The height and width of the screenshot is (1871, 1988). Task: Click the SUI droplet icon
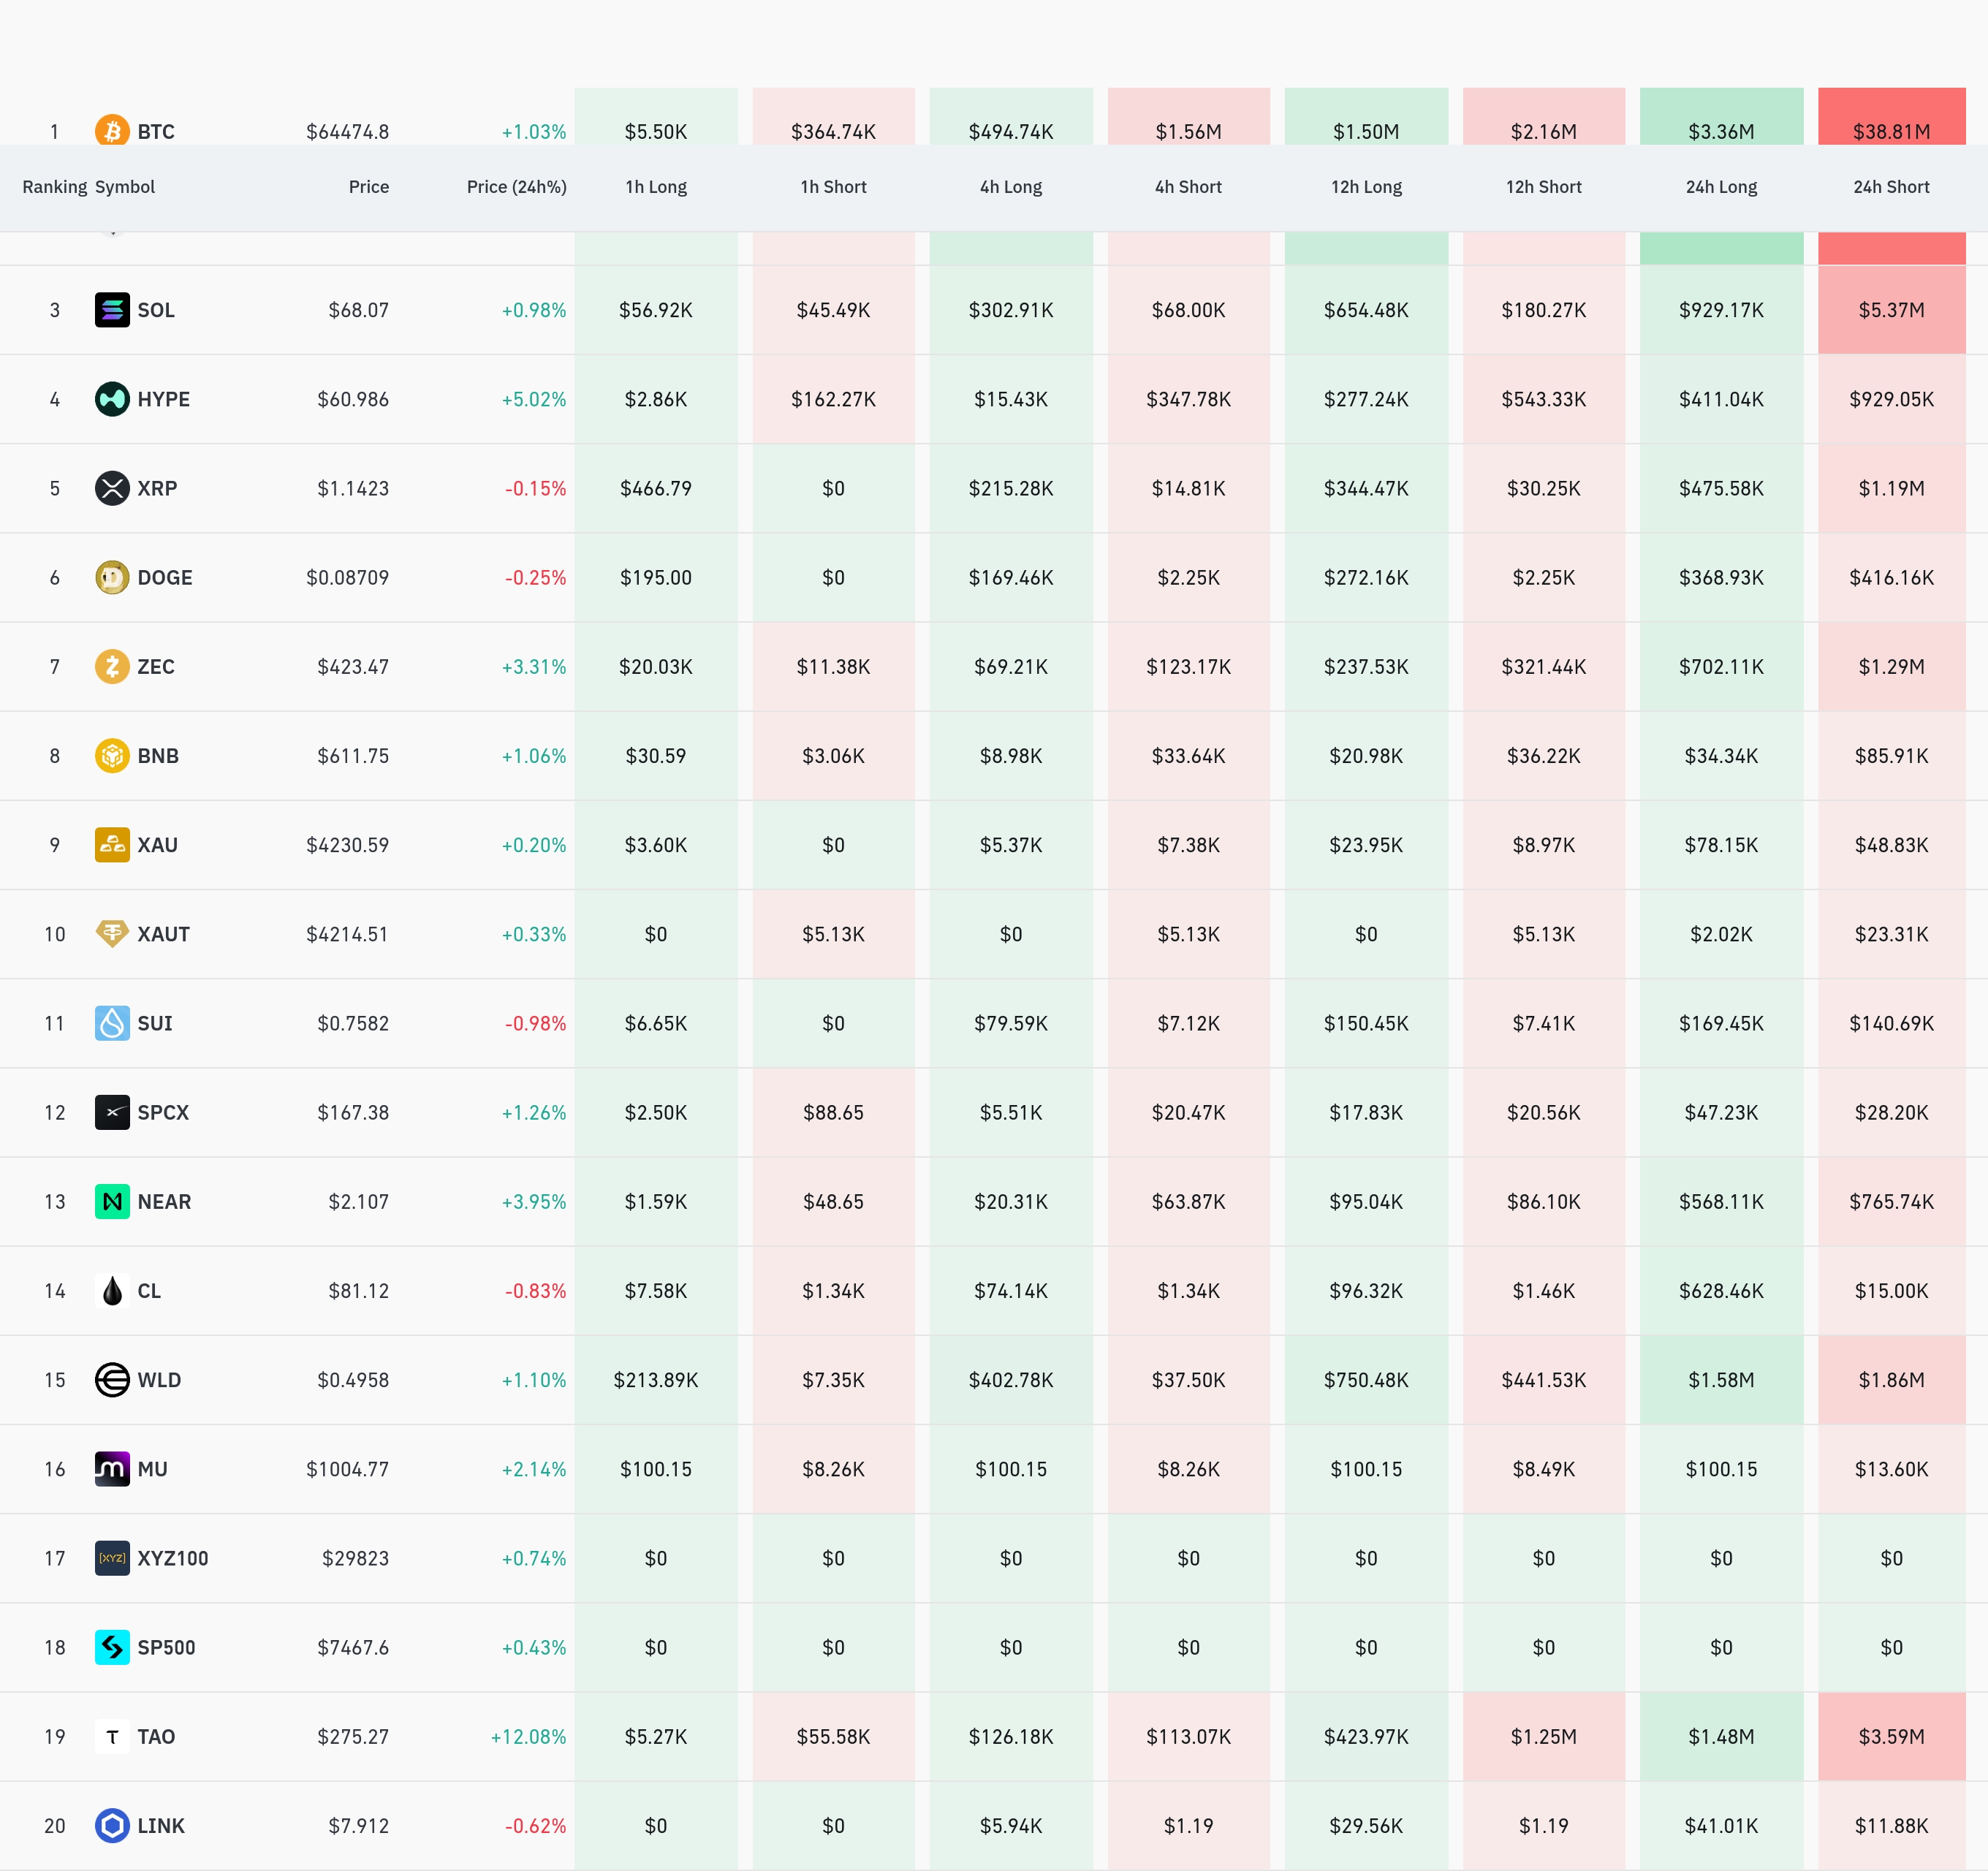coord(112,1023)
